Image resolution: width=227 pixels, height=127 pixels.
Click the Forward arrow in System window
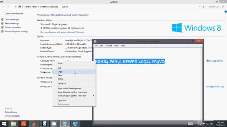click(x=8, y=7)
